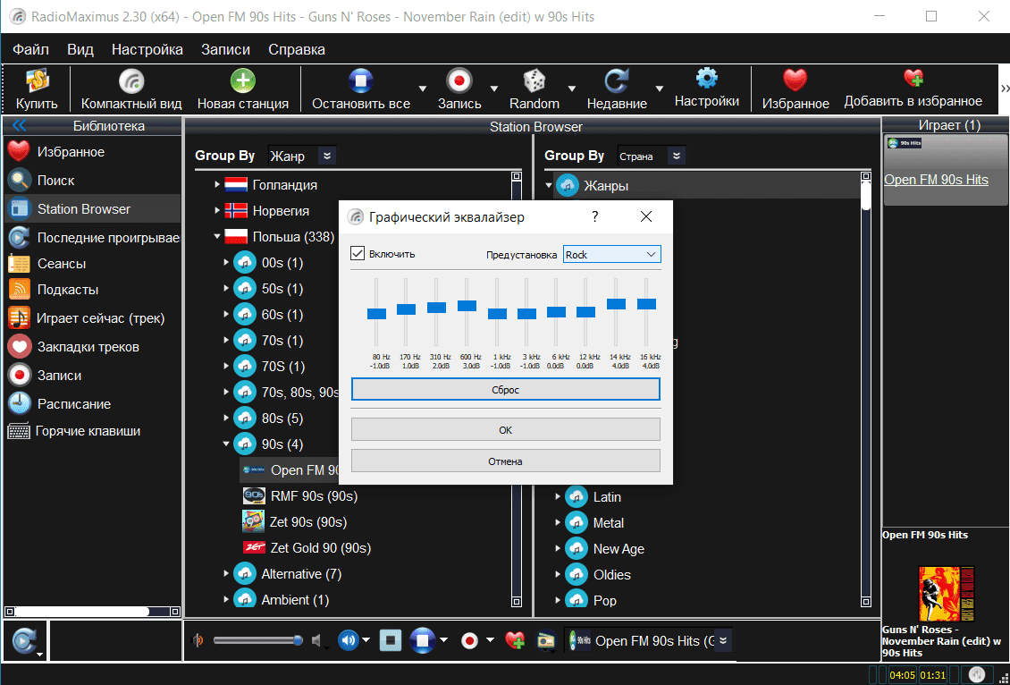The height and width of the screenshot is (685, 1010).
Task: Expand the Норвегия tree node
Action: tap(217, 211)
